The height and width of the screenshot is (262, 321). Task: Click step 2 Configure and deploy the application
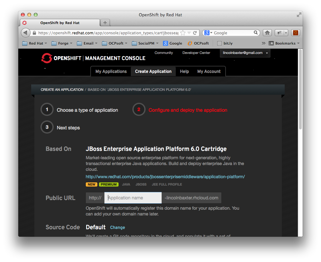tap(180, 109)
